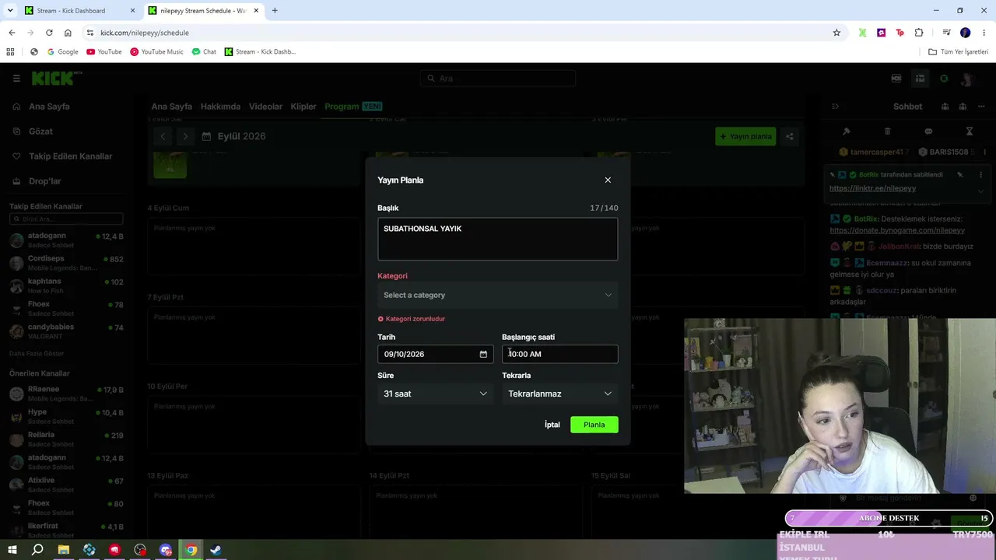The width and height of the screenshot is (996, 560).
Task: Open the Cordiseps channel in the sidebar
Action: 66,263
